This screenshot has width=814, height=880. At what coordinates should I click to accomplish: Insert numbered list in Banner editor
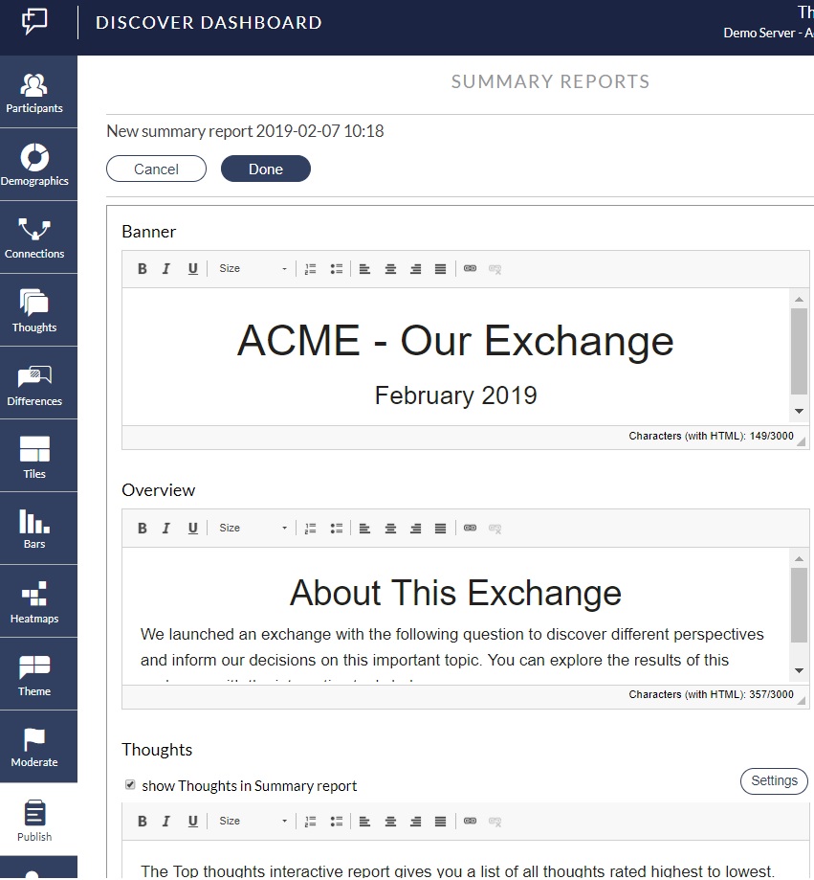pyautogui.click(x=311, y=269)
